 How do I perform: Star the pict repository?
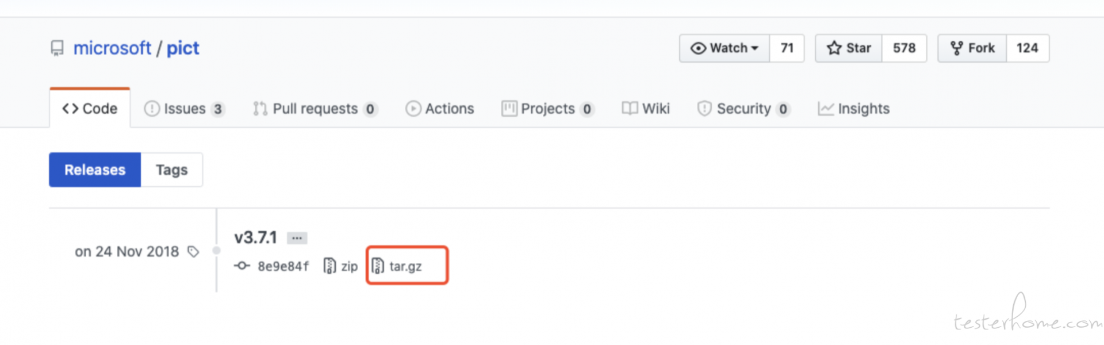point(849,48)
